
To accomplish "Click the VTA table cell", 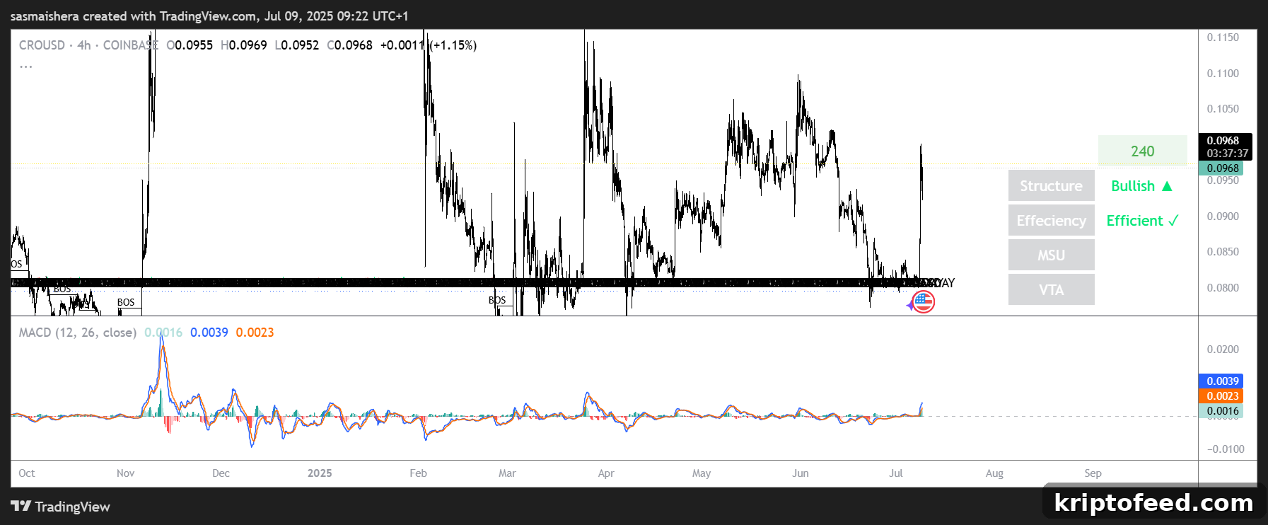I will tap(1051, 289).
